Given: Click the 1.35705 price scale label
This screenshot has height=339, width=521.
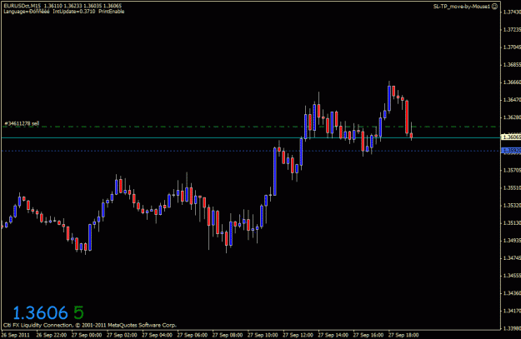Looking at the screenshot, I should tap(512, 170).
